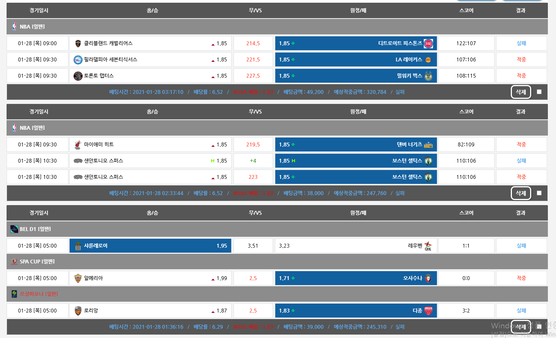Check the box for the 03:17:10 bet slip
This screenshot has height=338, width=556.
click(539, 92)
